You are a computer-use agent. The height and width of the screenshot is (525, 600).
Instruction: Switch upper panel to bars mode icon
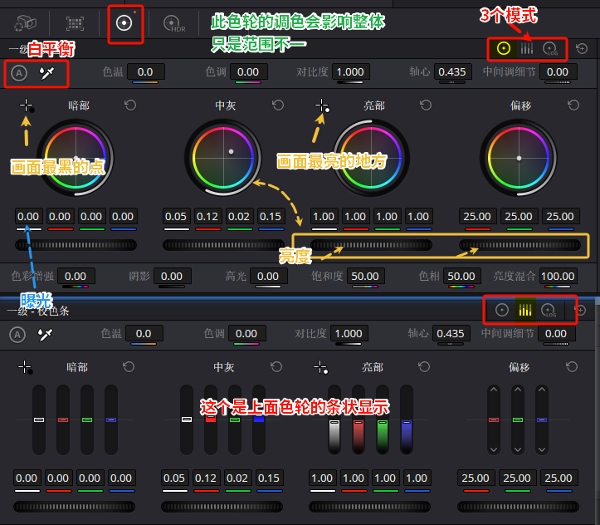coord(526,49)
